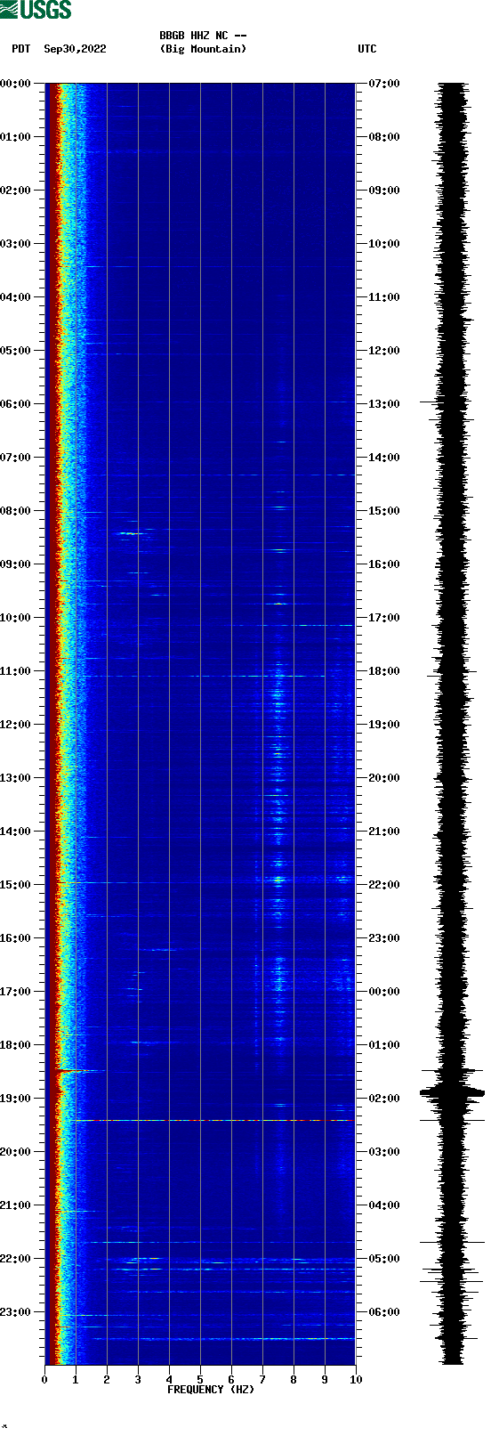Click the FREQUENCY (HZ) axis label
Image resolution: width=491 pixels, height=1436 pixels.
[211, 1390]
